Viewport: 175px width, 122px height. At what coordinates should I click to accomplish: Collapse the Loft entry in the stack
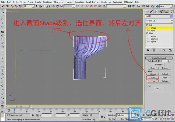coord(147,25)
